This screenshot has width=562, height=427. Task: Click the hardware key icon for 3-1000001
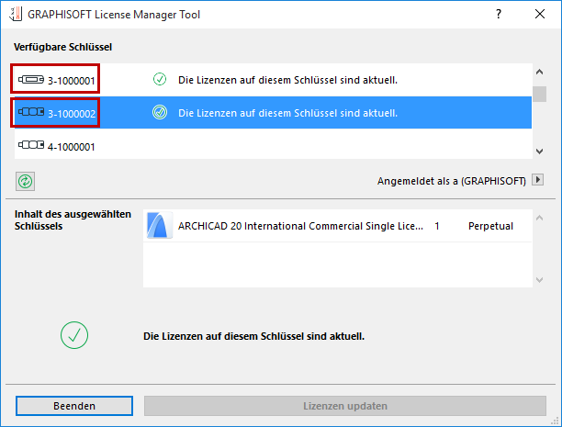click(31, 79)
